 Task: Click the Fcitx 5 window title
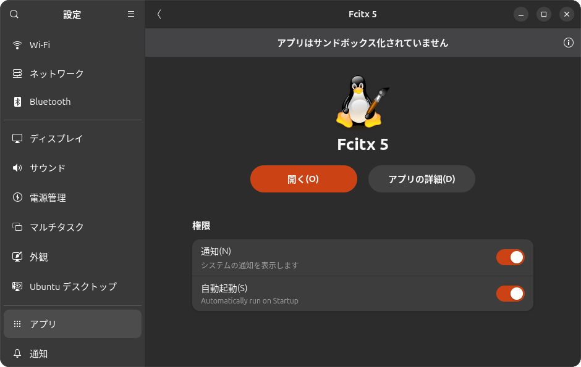pyautogui.click(x=362, y=14)
